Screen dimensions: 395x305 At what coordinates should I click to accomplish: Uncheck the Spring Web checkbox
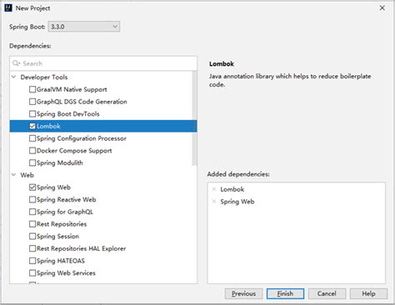[32, 187]
